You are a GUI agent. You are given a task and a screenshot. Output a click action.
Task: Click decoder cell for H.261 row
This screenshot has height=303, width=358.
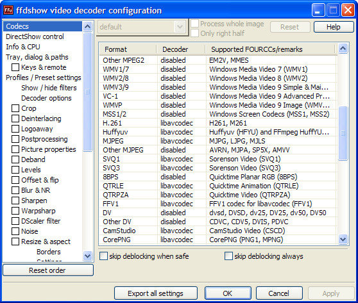click(x=182, y=123)
